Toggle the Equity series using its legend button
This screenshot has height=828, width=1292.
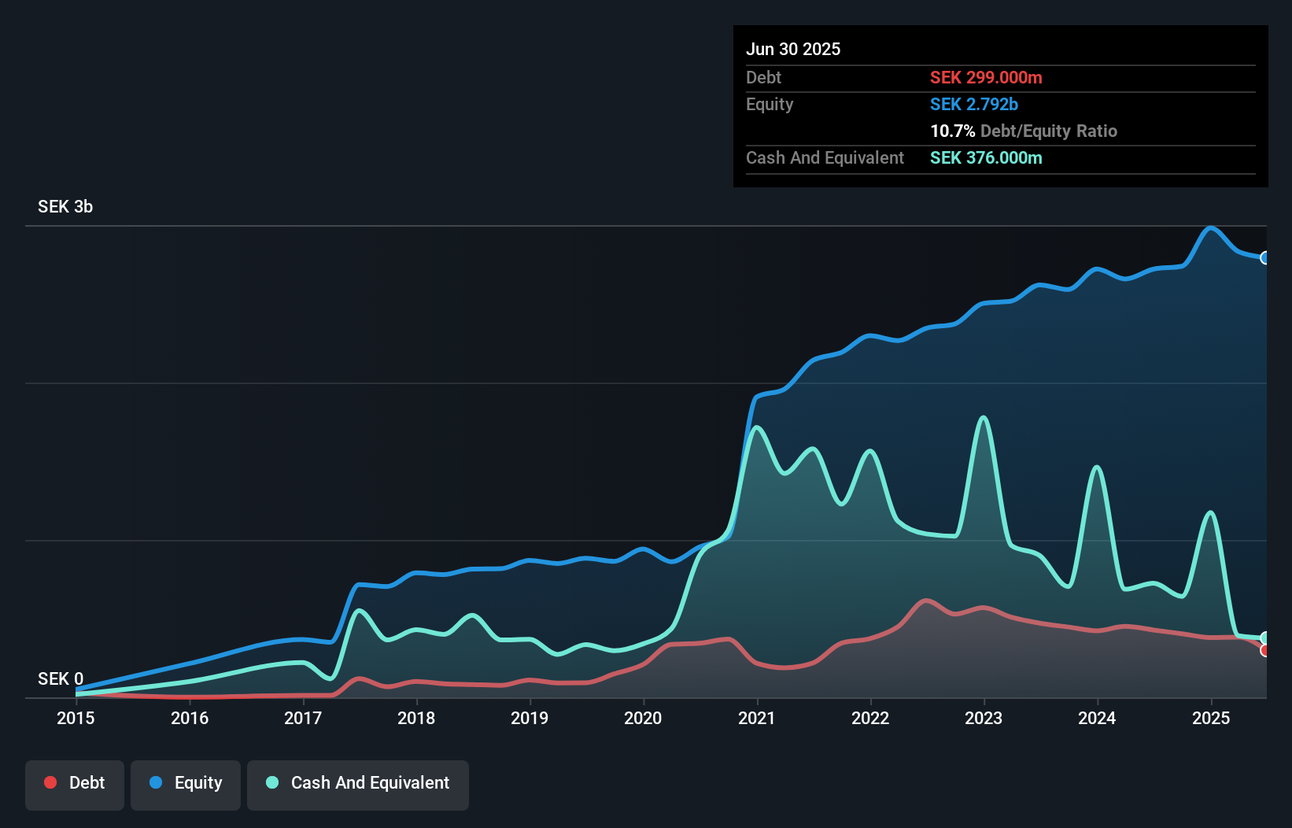186,783
